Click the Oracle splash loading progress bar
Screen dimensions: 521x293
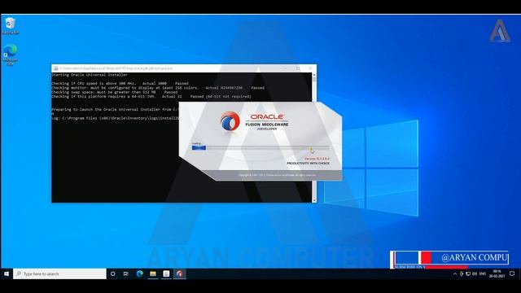[260, 147]
